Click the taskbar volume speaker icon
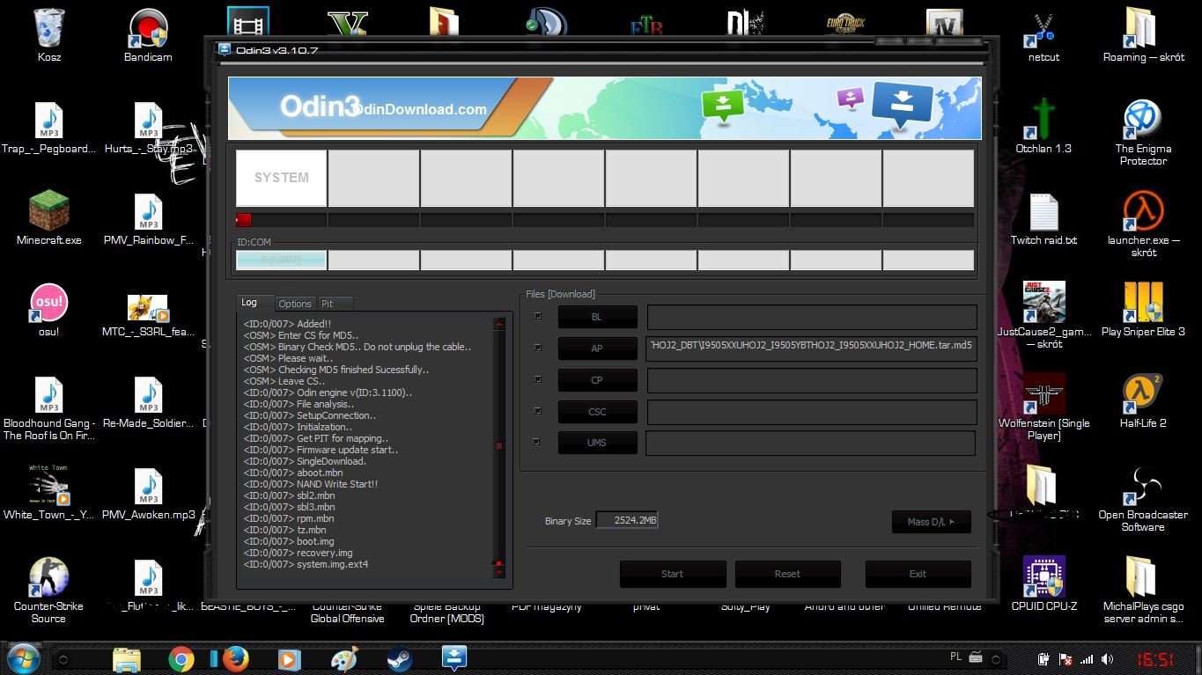This screenshot has width=1202, height=675. (1107, 659)
